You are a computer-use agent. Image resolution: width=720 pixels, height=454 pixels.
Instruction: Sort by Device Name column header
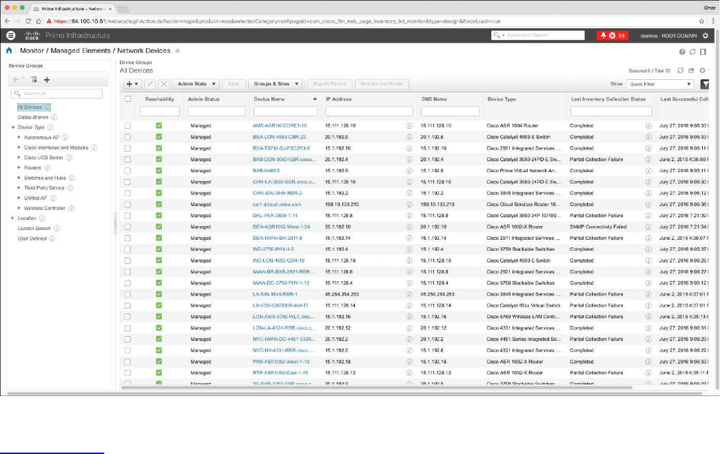[x=269, y=99]
